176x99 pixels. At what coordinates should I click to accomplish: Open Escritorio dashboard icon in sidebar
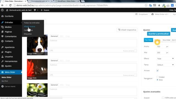coord(2,16)
